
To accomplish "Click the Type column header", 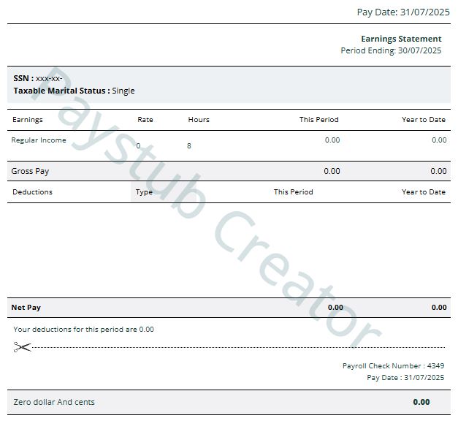I will pos(144,191).
